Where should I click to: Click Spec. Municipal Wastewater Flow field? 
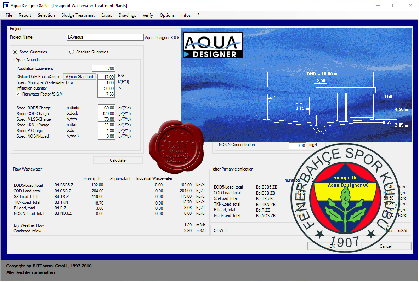point(106,82)
